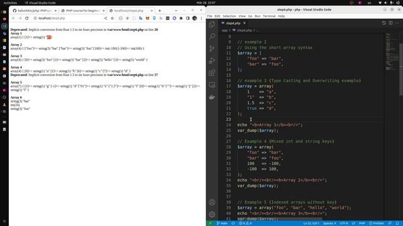This screenshot has height=226, width=403.
Task: Open the Docker view in activity bar
Action: click(212, 97)
